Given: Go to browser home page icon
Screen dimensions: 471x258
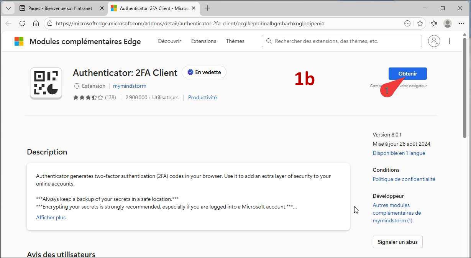Looking at the screenshot, I should pos(36,23).
